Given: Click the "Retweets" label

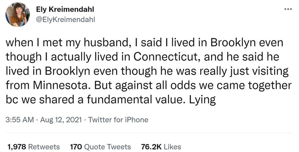Looking at the screenshot, I should click(x=44, y=147).
